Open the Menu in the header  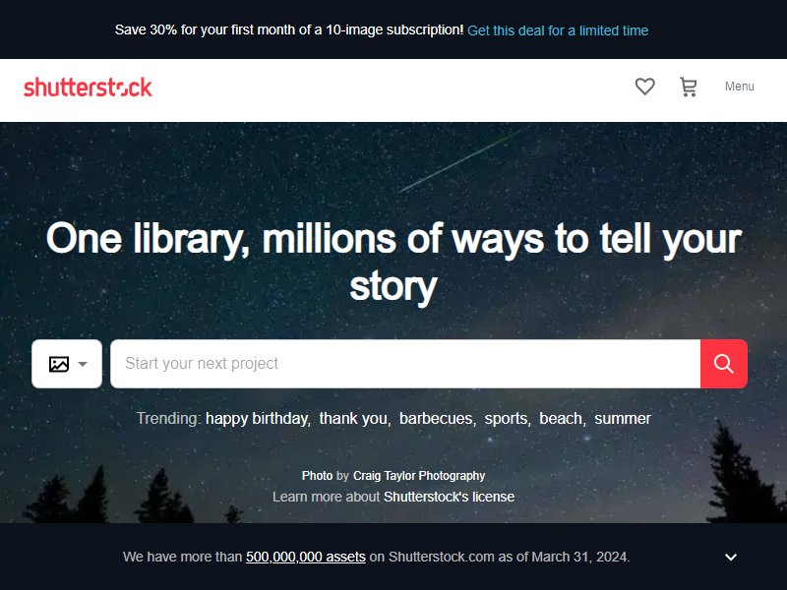tap(739, 87)
